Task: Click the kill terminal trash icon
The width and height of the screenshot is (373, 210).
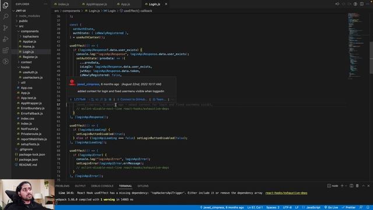Action: coord(357,185)
